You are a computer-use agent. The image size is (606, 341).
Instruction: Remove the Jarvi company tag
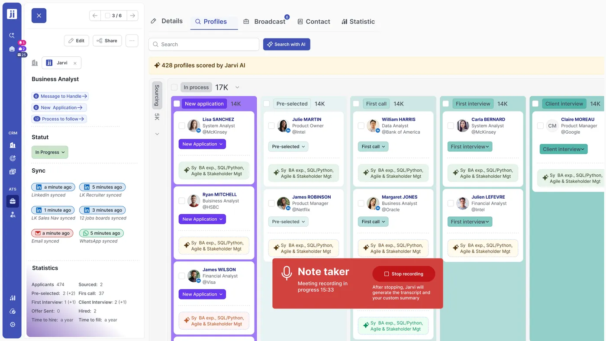(75, 63)
